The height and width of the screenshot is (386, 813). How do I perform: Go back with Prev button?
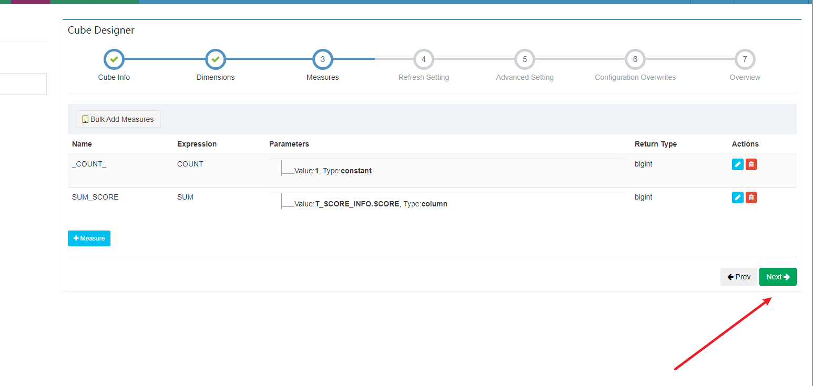[739, 277]
